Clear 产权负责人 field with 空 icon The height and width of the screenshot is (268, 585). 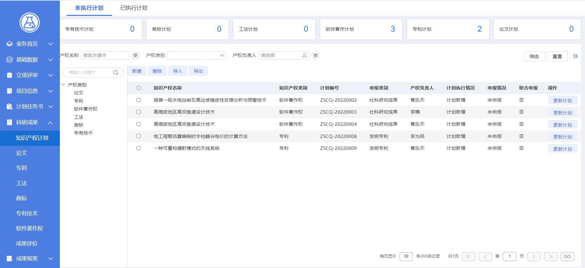click(x=316, y=55)
